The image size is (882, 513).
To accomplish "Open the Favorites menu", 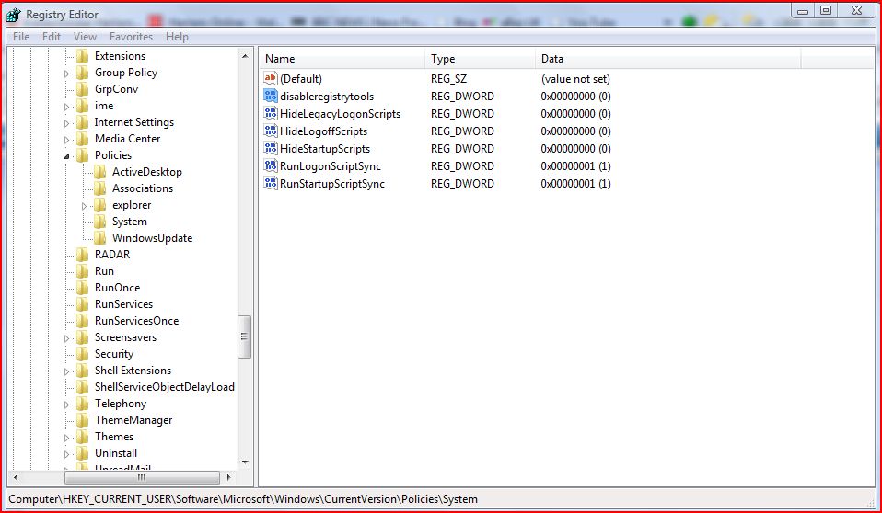I will pos(131,37).
